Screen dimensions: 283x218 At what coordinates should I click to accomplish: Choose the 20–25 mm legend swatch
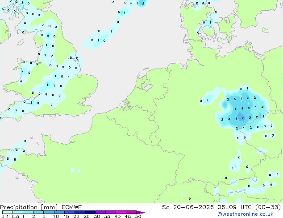79,212
